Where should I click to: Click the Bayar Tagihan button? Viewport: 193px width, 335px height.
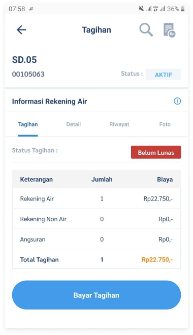[x=96, y=295]
